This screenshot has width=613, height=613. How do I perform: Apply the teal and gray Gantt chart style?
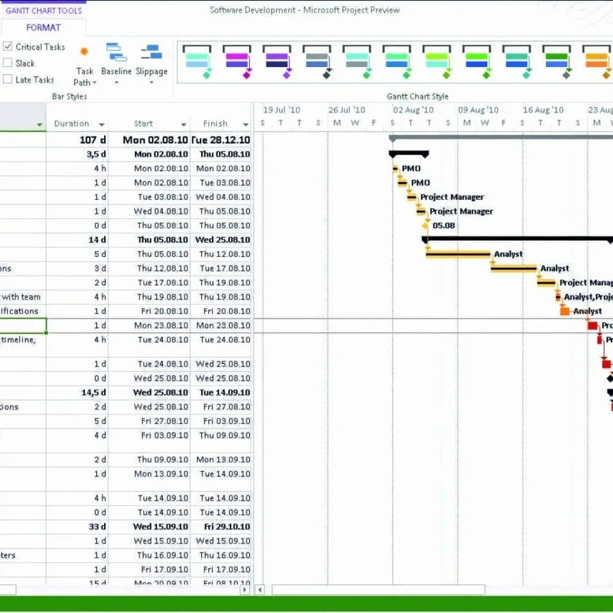click(x=357, y=62)
